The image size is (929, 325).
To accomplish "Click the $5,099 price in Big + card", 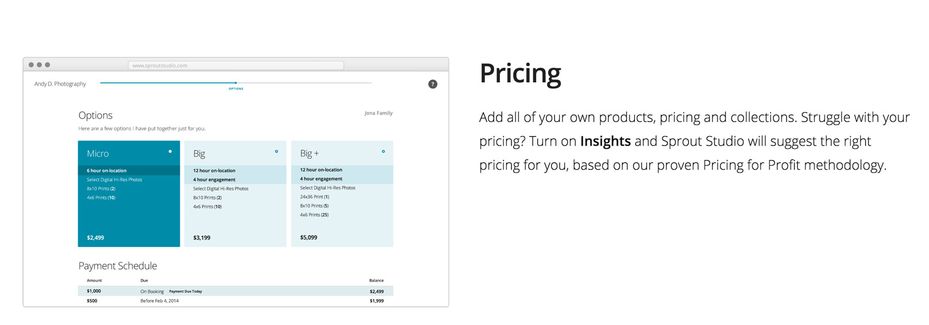I will pyautogui.click(x=309, y=238).
